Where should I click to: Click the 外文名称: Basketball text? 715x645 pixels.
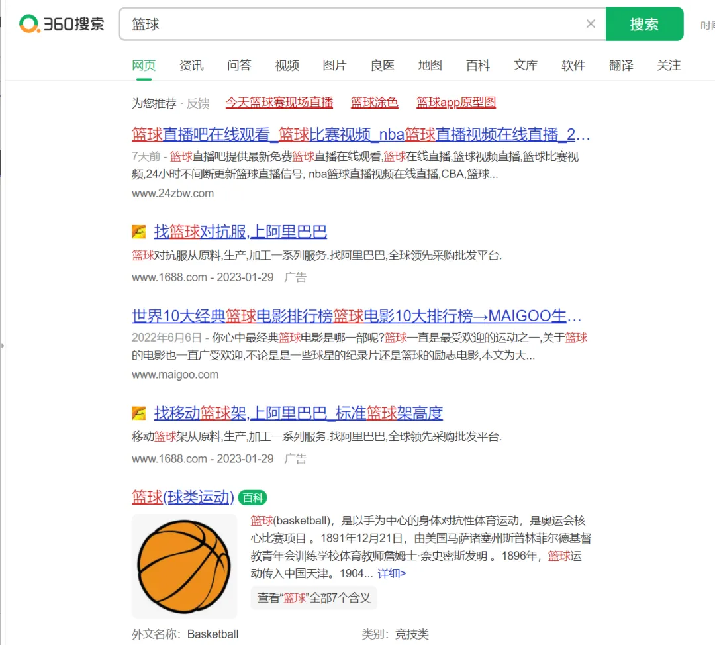(x=185, y=634)
